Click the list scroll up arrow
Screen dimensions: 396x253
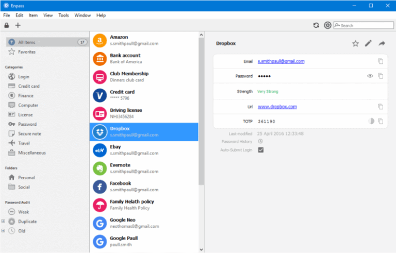[x=201, y=35]
